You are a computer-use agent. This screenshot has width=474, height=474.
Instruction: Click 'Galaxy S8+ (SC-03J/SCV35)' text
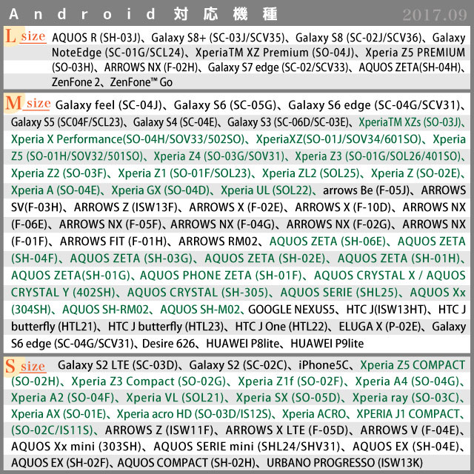pos(218,38)
